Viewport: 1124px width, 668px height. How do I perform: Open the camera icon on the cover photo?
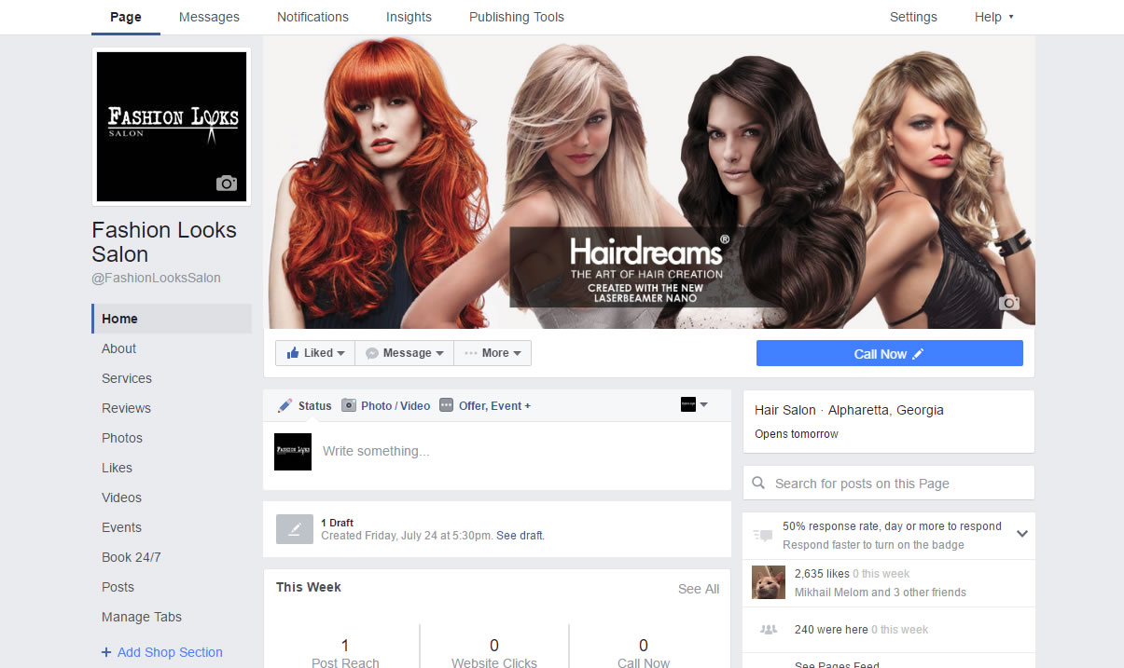tap(1008, 303)
